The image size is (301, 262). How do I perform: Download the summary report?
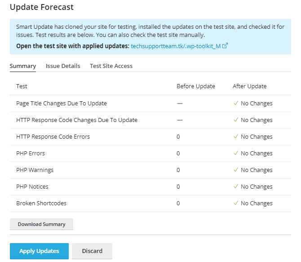click(x=41, y=224)
